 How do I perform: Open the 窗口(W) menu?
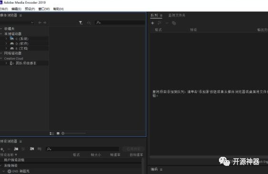44,9
